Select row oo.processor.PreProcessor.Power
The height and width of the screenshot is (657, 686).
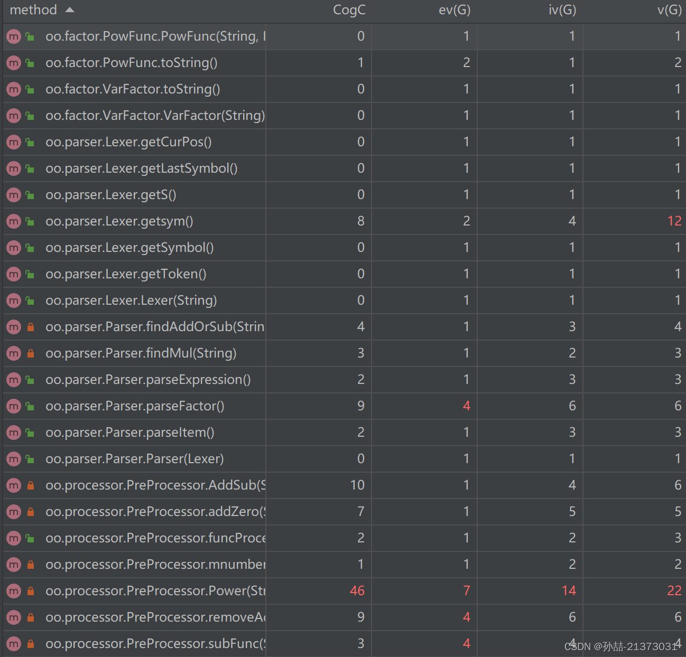(x=344, y=591)
